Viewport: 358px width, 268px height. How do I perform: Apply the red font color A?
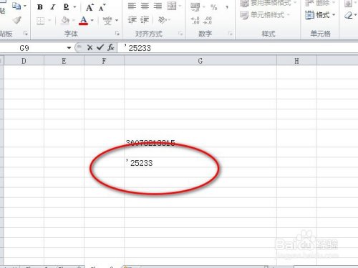click(x=83, y=21)
